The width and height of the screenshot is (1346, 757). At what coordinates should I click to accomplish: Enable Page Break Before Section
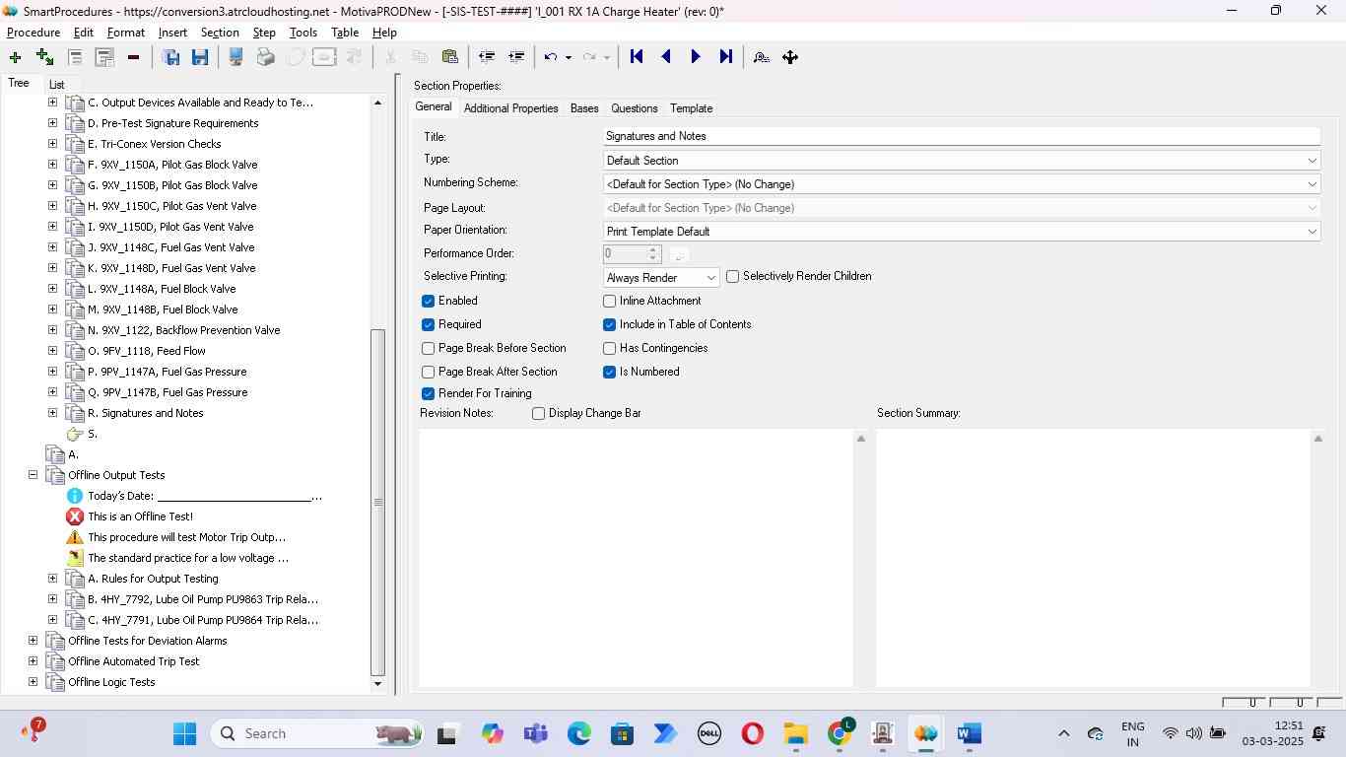[x=429, y=348]
